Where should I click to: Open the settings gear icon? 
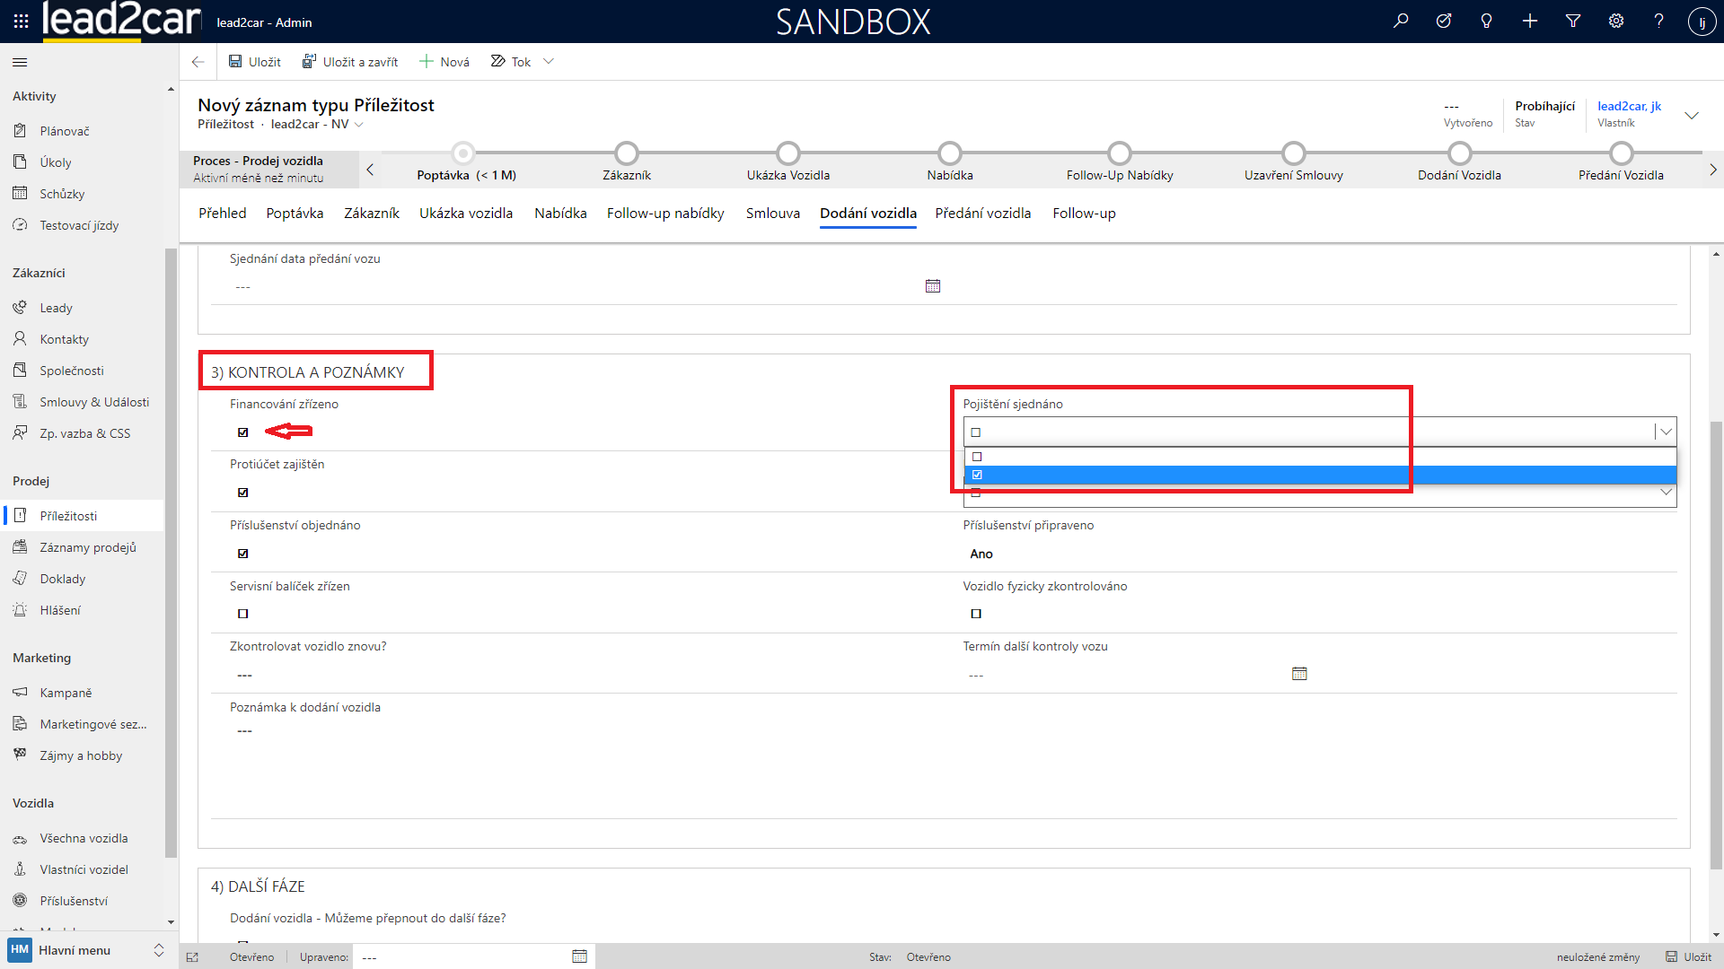[1616, 22]
